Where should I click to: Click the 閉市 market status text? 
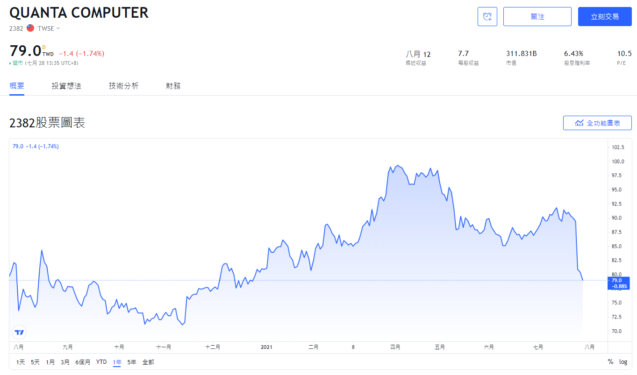click(x=18, y=63)
